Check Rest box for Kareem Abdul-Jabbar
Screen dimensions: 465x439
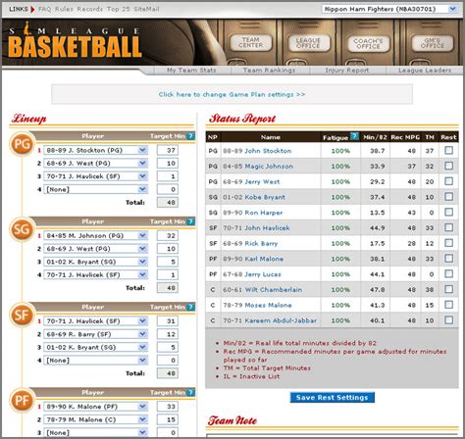[x=449, y=319]
